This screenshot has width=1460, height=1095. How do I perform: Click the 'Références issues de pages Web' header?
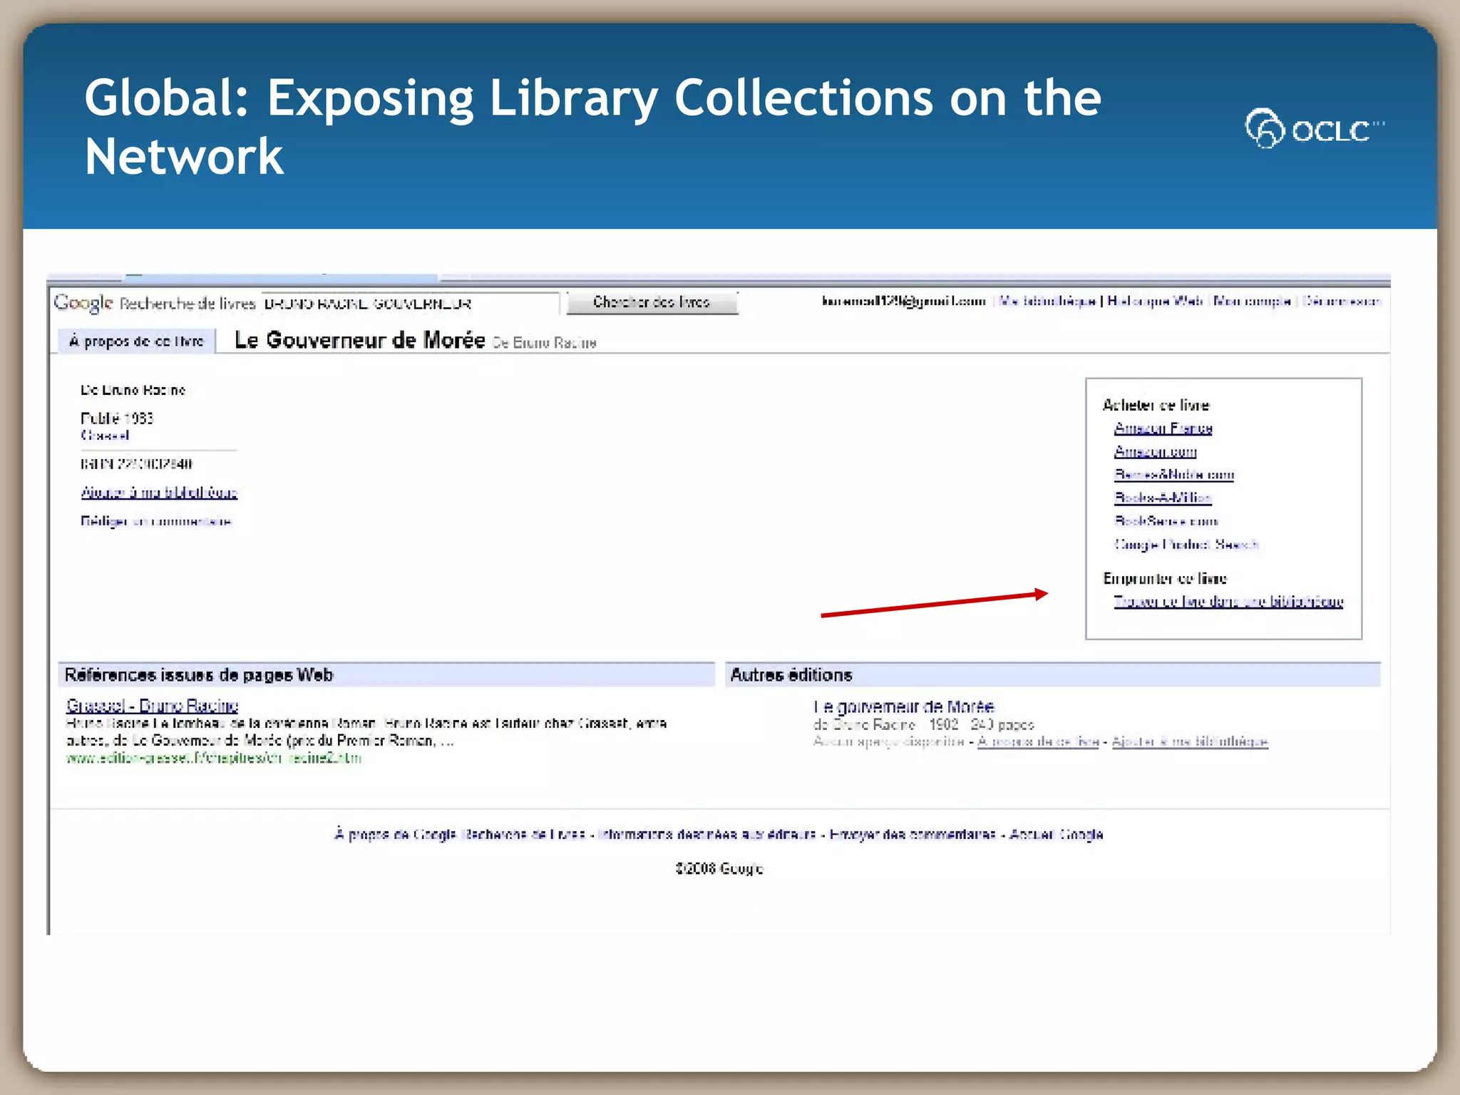point(198,674)
